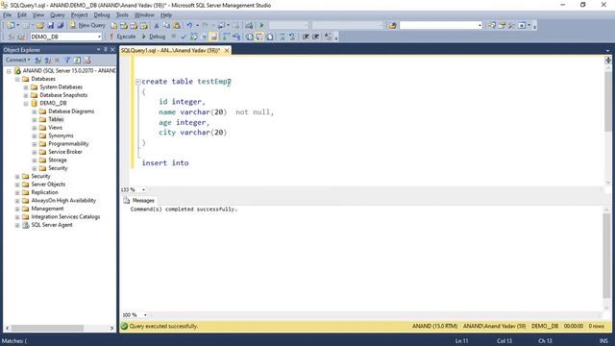Image resolution: width=615 pixels, height=346 pixels.
Task: Open the search box dropdown in toolbar
Action: tap(480, 26)
